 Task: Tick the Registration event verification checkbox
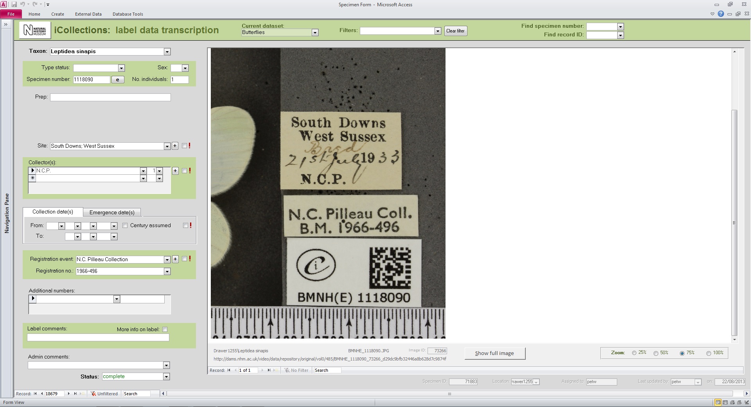pos(185,259)
